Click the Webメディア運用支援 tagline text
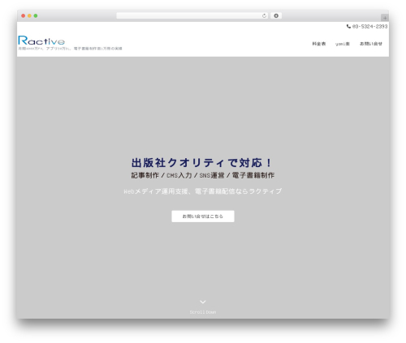406x343 pixels. tap(203, 191)
